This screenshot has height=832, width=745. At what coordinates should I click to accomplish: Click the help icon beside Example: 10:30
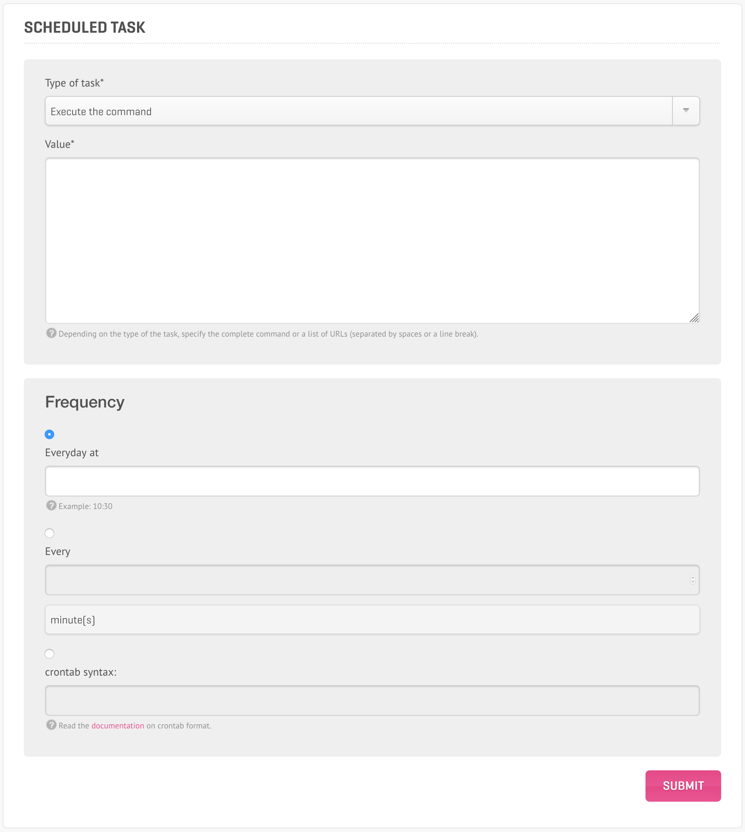click(x=51, y=505)
